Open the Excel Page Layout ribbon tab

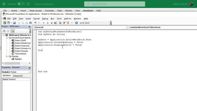click(x=35, y=10)
